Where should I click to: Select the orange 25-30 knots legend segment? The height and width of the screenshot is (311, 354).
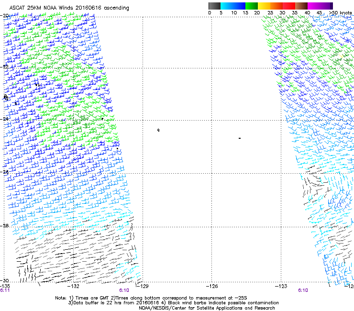[x=277, y=6]
